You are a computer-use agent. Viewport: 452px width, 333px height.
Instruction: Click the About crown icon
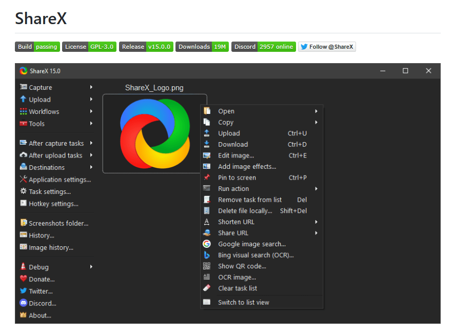[24, 315]
